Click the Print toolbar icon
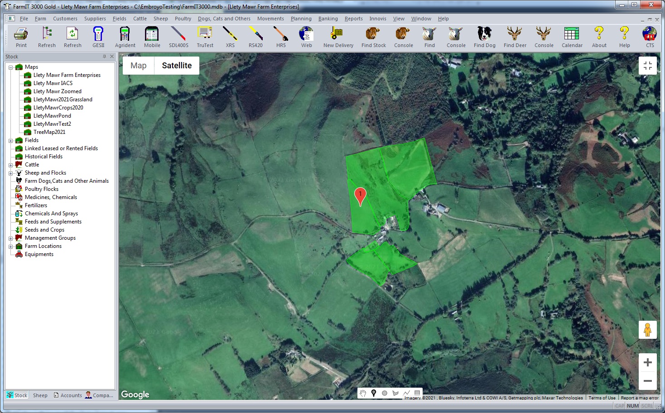This screenshot has width=665, height=413. [x=21, y=37]
